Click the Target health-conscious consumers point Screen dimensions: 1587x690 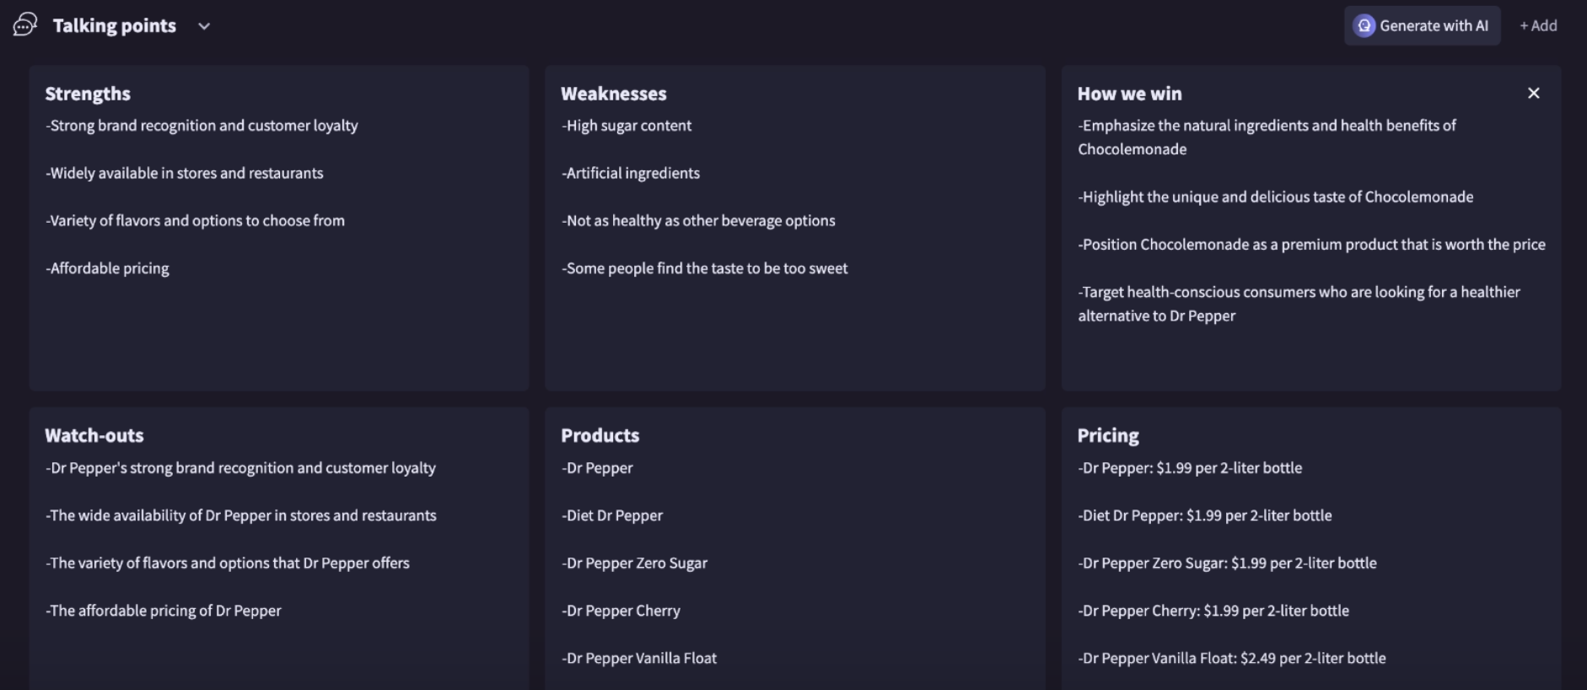[1299, 303]
